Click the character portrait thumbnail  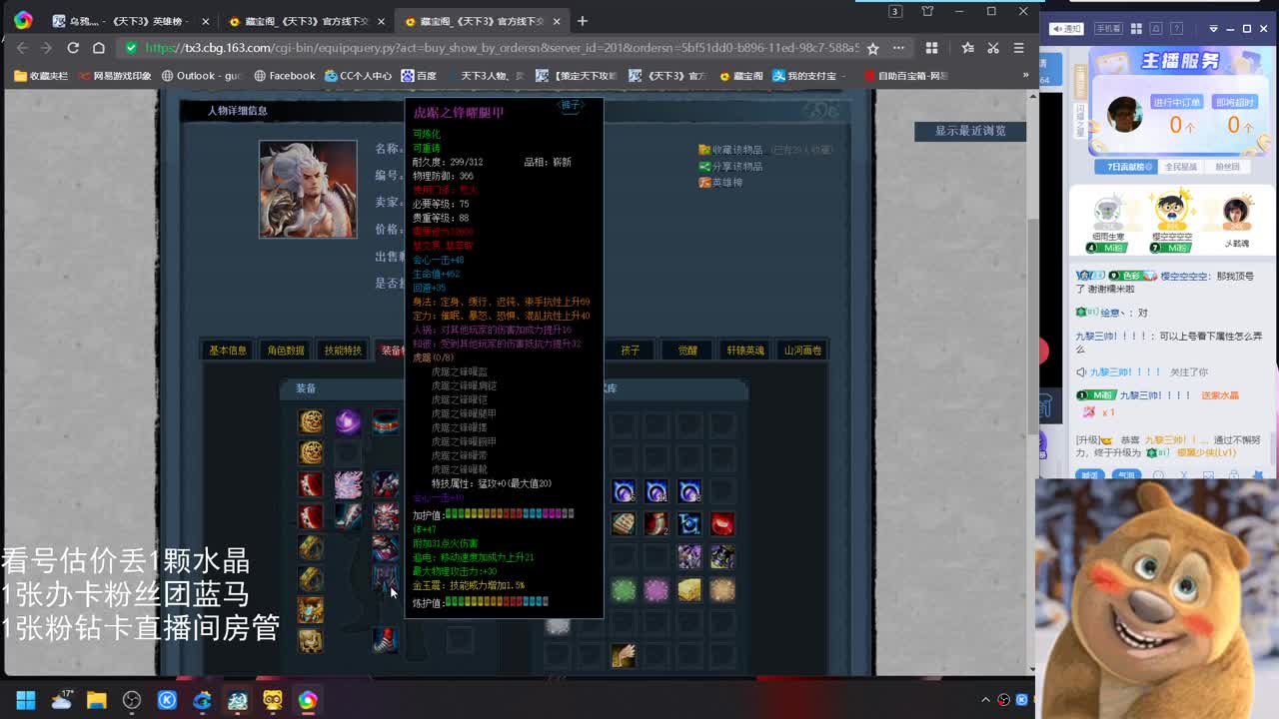click(308, 189)
